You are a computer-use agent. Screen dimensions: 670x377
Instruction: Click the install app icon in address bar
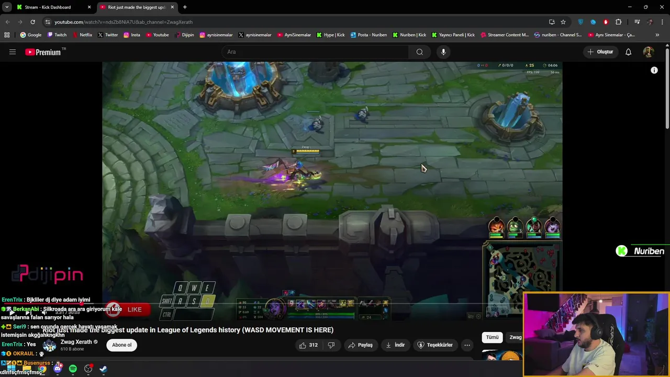(552, 22)
